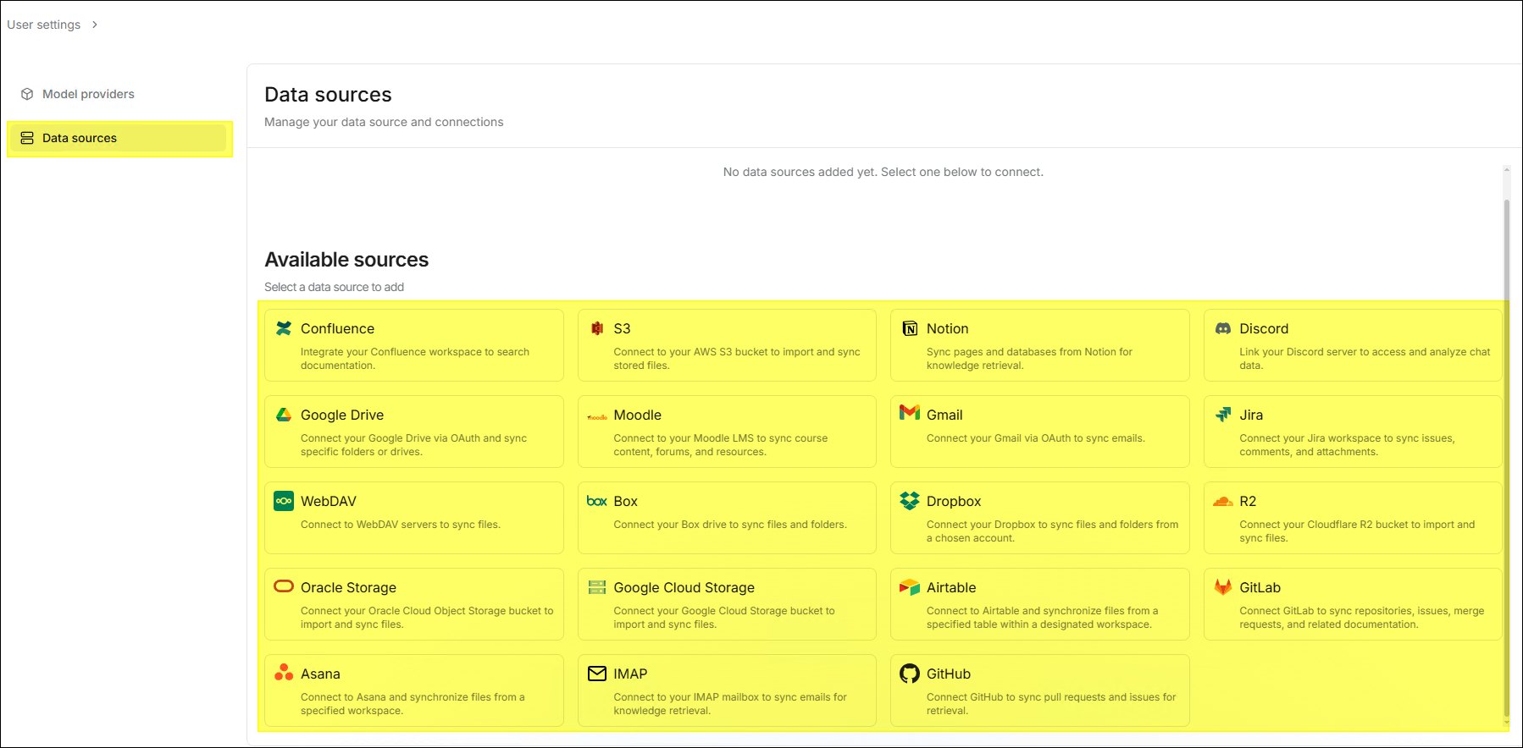Click the 'Available sources' section heading
Viewport: 1523px width, 748px height.
(346, 260)
